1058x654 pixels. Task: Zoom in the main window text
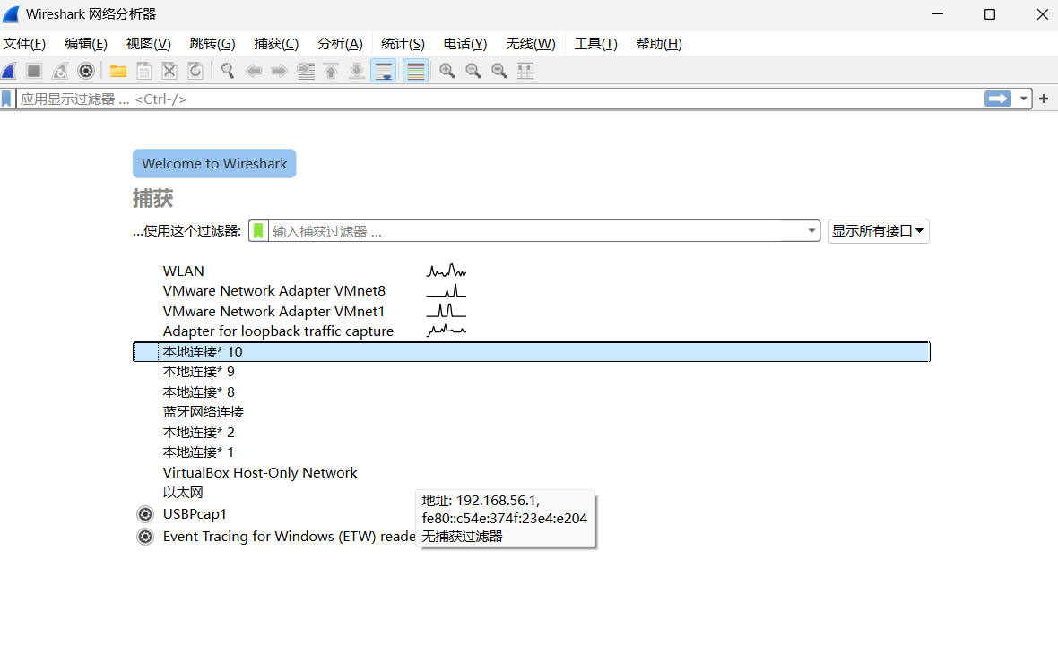(x=447, y=71)
